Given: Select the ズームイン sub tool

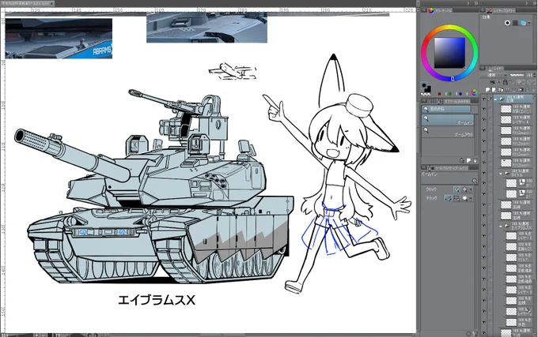Looking at the screenshot, I should tap(448, 121).
